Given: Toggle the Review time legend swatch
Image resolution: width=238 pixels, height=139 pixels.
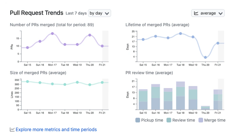Looking at the screenshot, I should click(169, 120).
